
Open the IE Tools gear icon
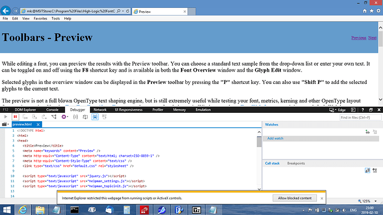point(379,11)
